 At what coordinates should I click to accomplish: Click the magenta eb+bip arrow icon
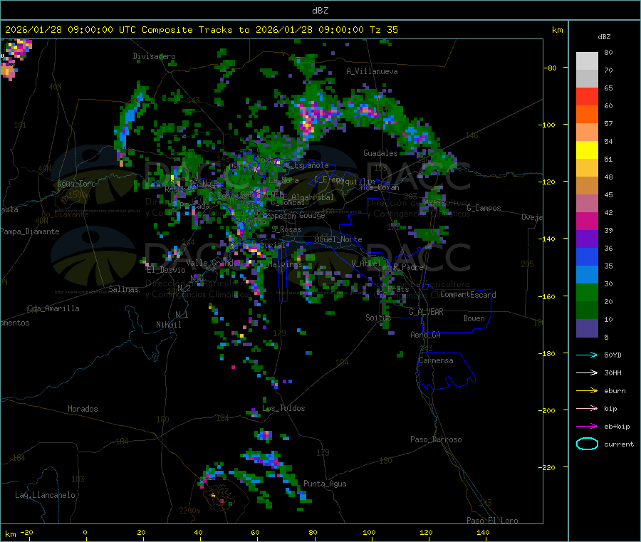tap(587, 426)
